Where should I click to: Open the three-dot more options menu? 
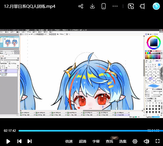tap(115, 6)
